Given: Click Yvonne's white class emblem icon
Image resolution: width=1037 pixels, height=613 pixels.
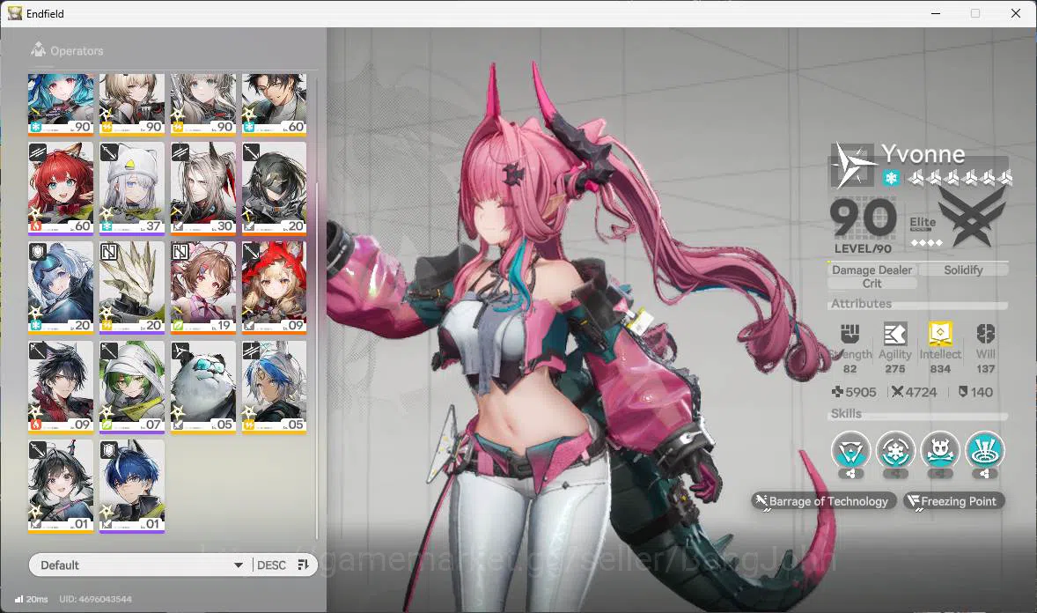Looking at the screenshot, I should point(852,165).
